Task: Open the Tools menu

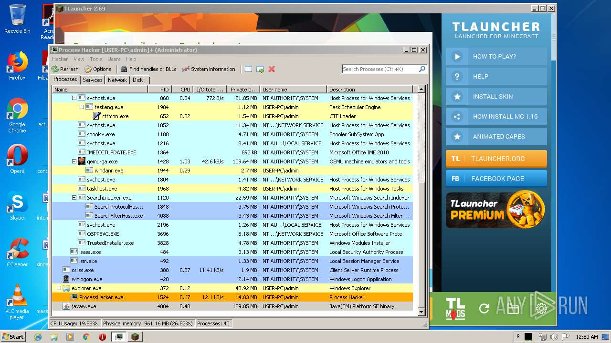Action: [96, 59]
